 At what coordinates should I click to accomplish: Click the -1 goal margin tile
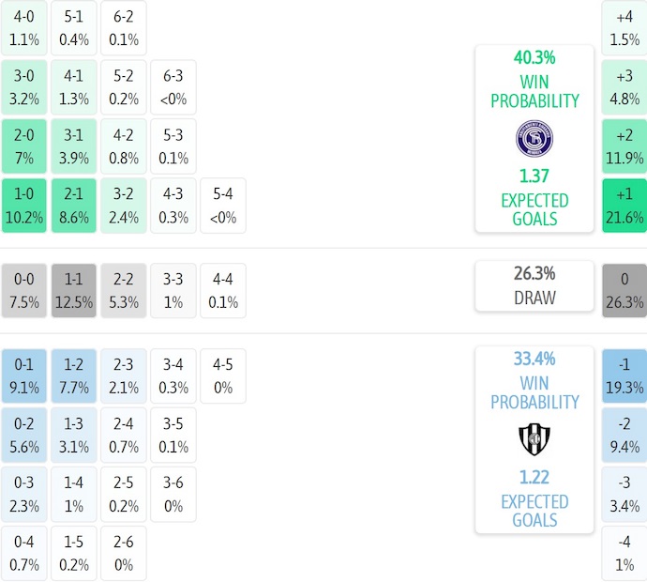[x=624, y=375]
